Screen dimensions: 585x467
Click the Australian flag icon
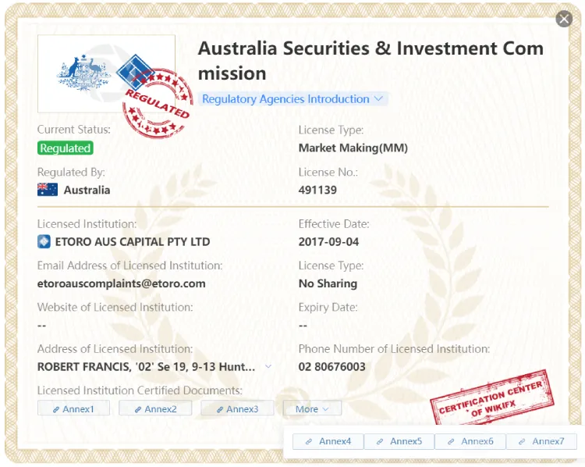(48, 190)
